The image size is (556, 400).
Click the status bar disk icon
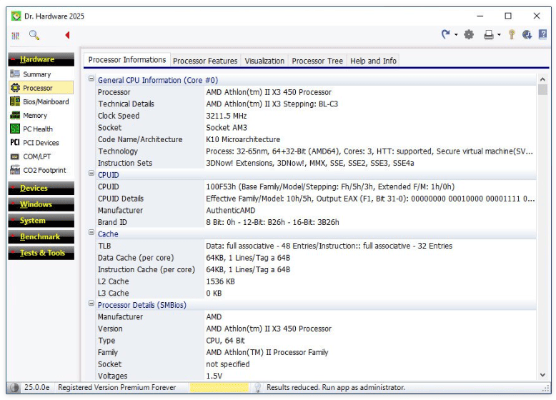[14, 388]
